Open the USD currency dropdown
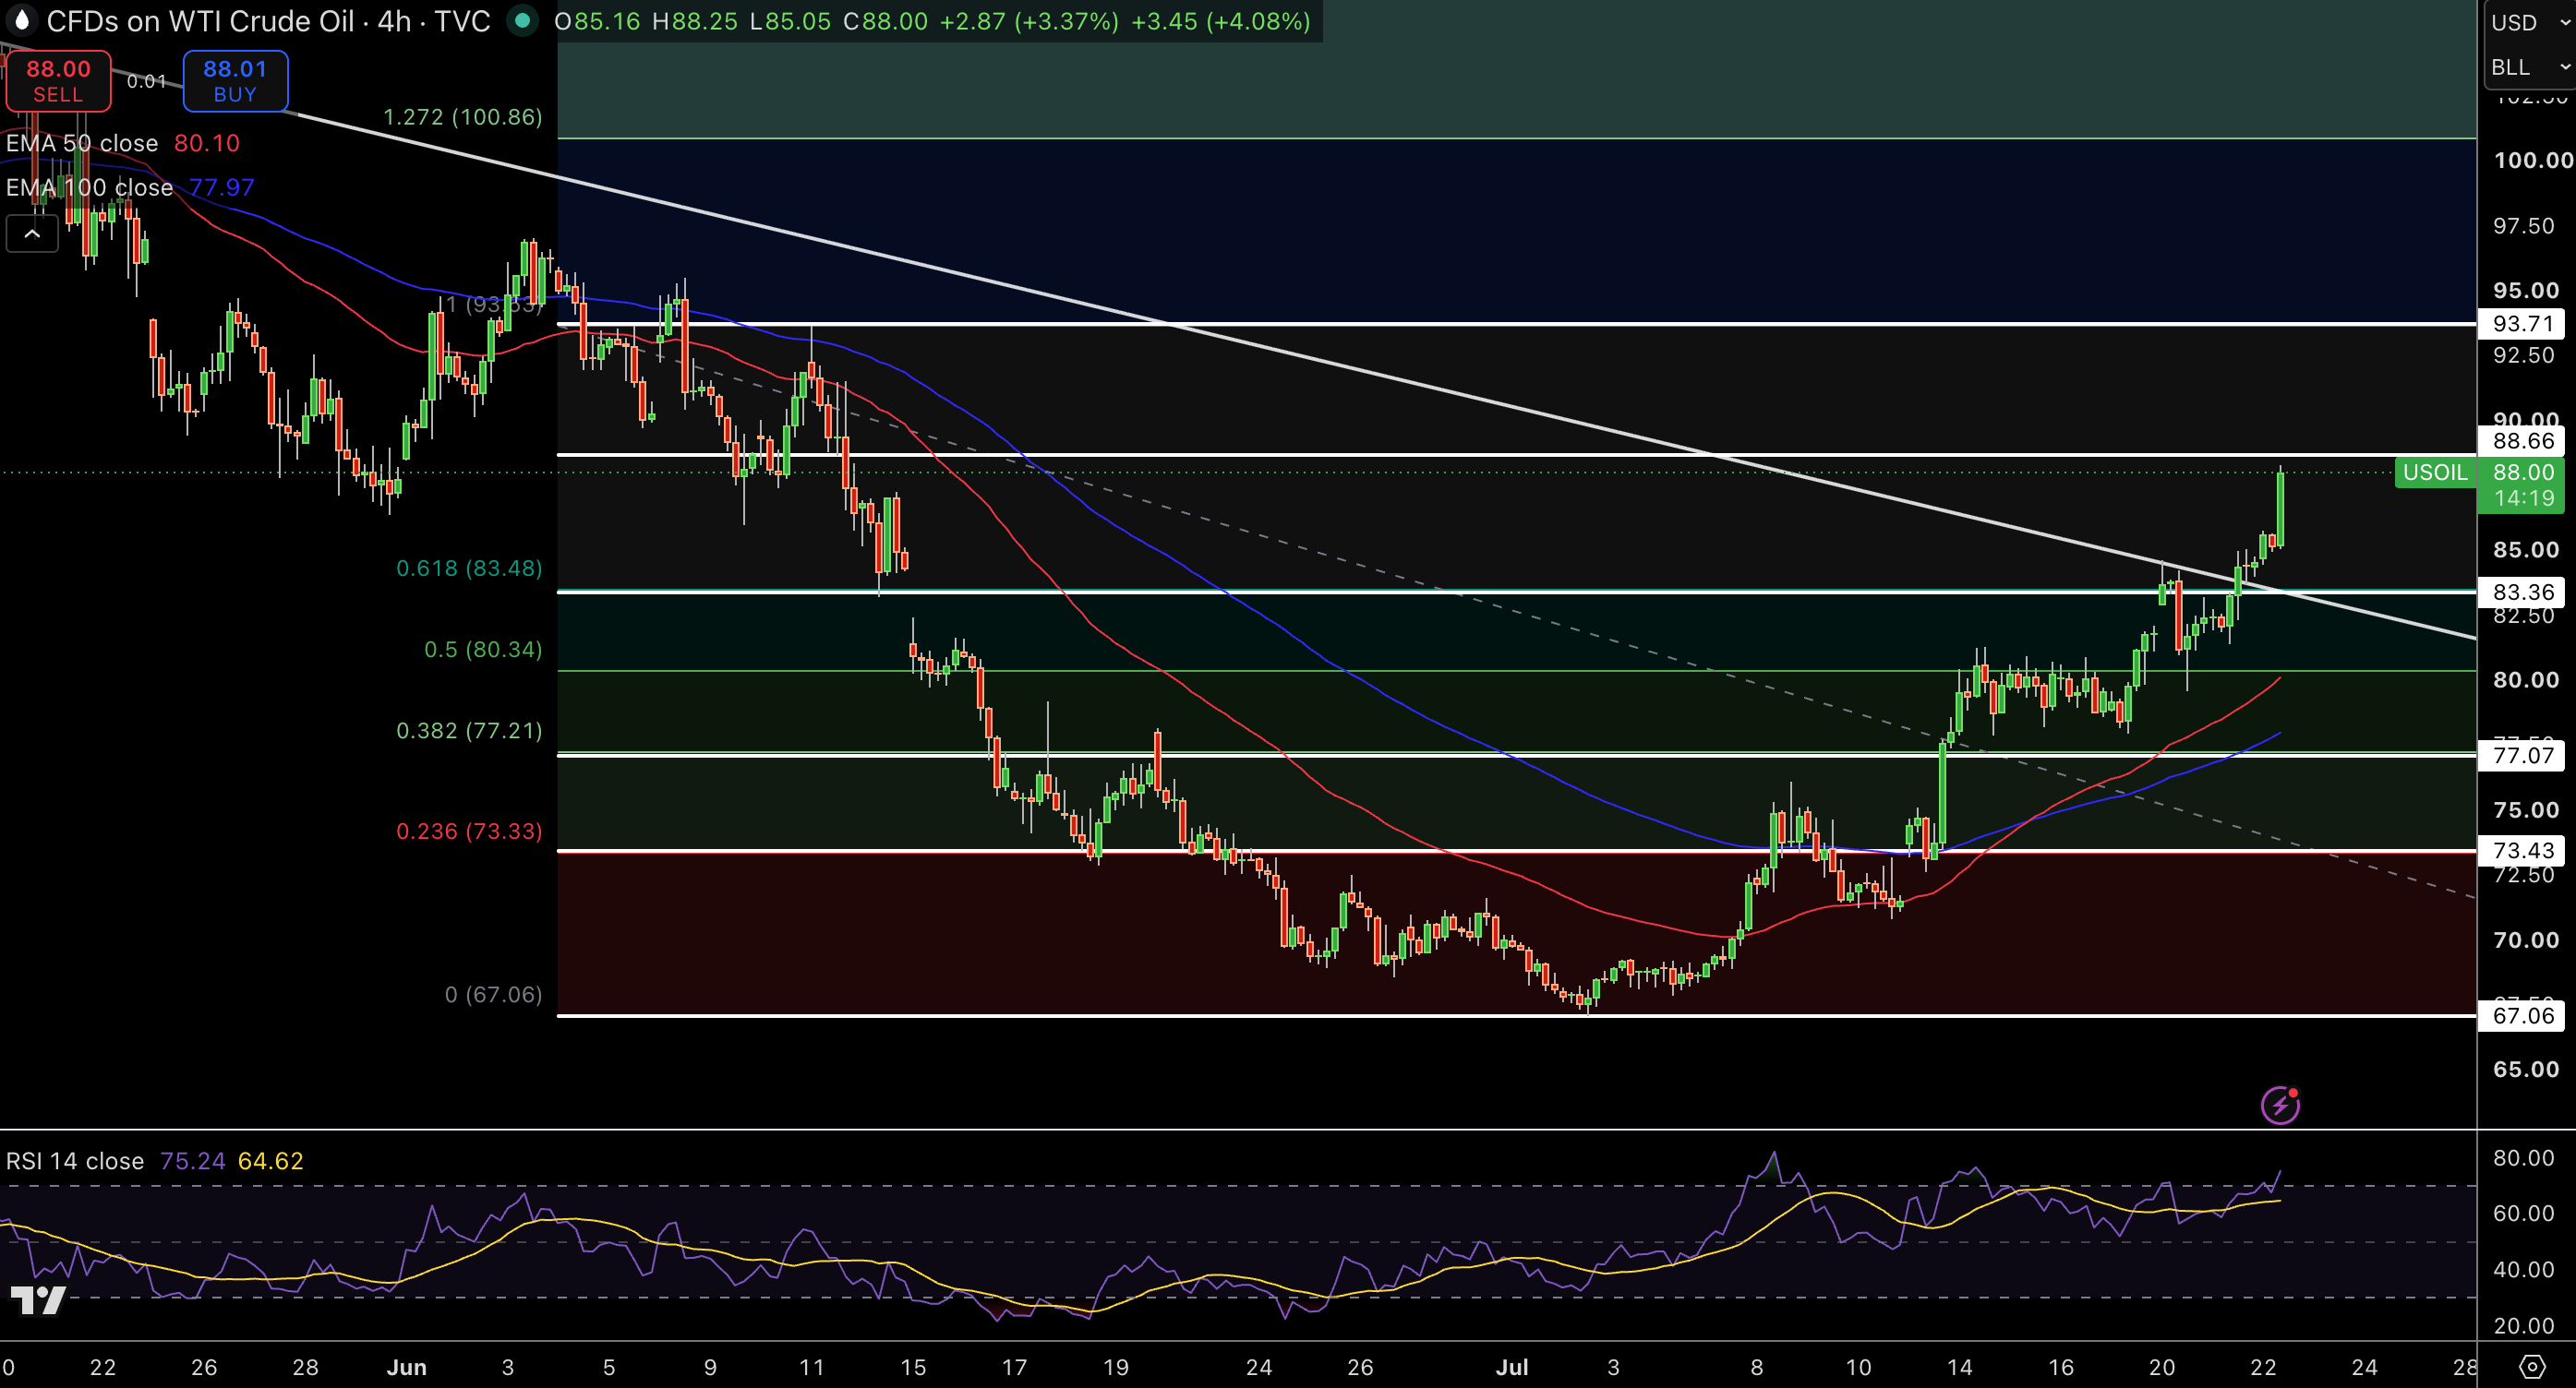This screenshot has height=1388, width=2576. point(2530,22)
